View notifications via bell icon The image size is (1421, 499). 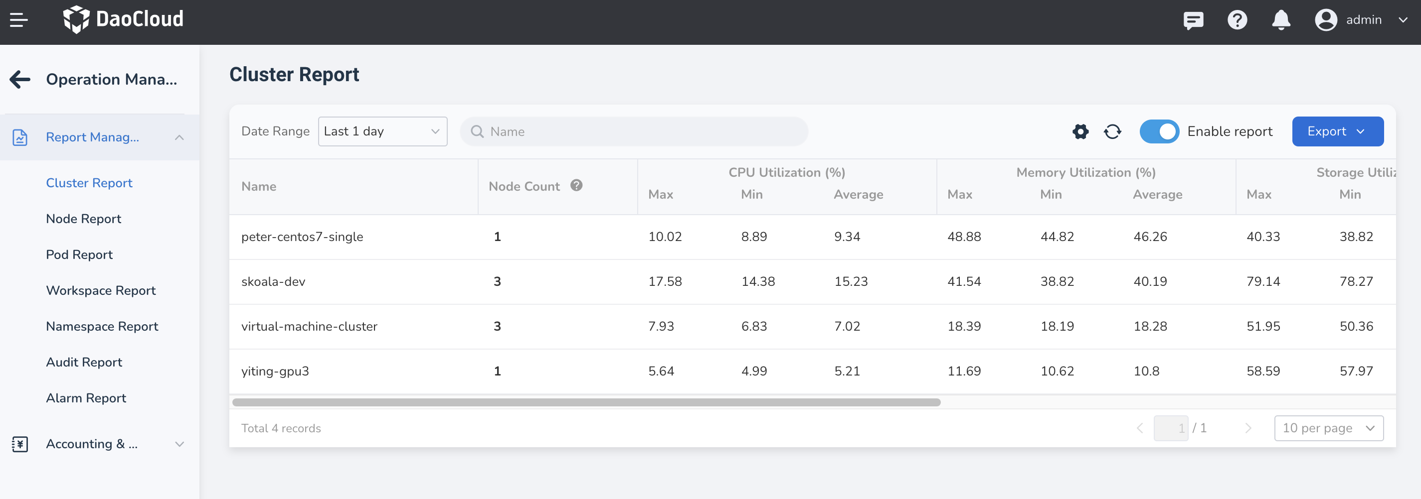click(1280, 20)
